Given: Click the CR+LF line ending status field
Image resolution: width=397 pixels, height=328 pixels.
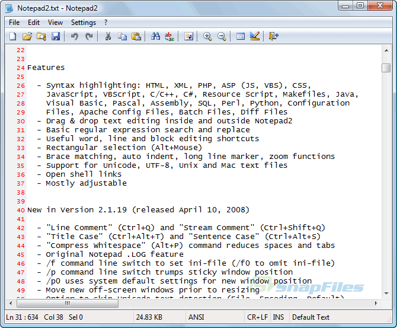Looking at the screenshot, I should coord(258,317).
